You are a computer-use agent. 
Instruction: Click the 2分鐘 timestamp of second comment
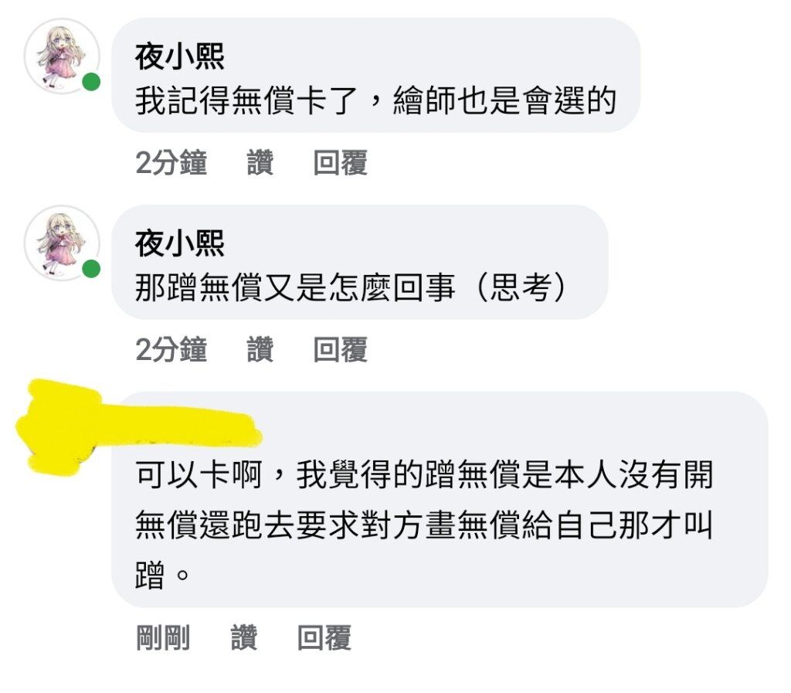click(x=171, y=349)
